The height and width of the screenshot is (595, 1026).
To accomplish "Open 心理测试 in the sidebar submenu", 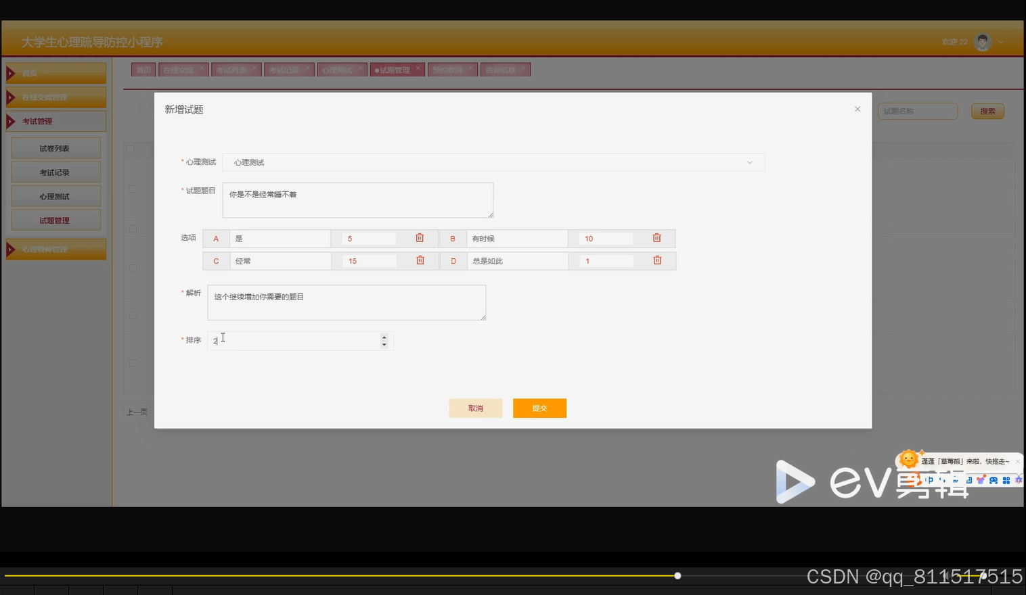I will coord(55,197).
